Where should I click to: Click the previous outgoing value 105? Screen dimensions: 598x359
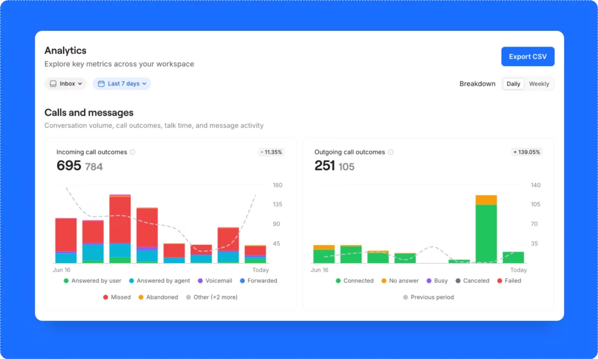(x=346, y=167)
